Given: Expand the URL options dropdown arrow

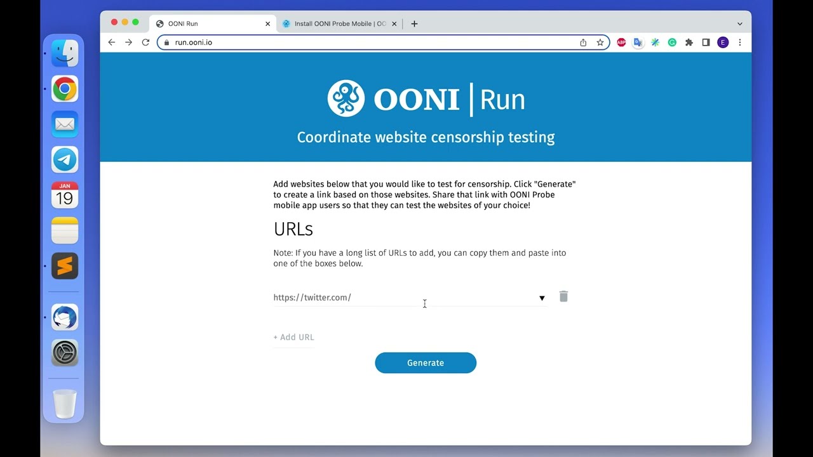Looking at the screenshot, I should click(x=542, y=298).
